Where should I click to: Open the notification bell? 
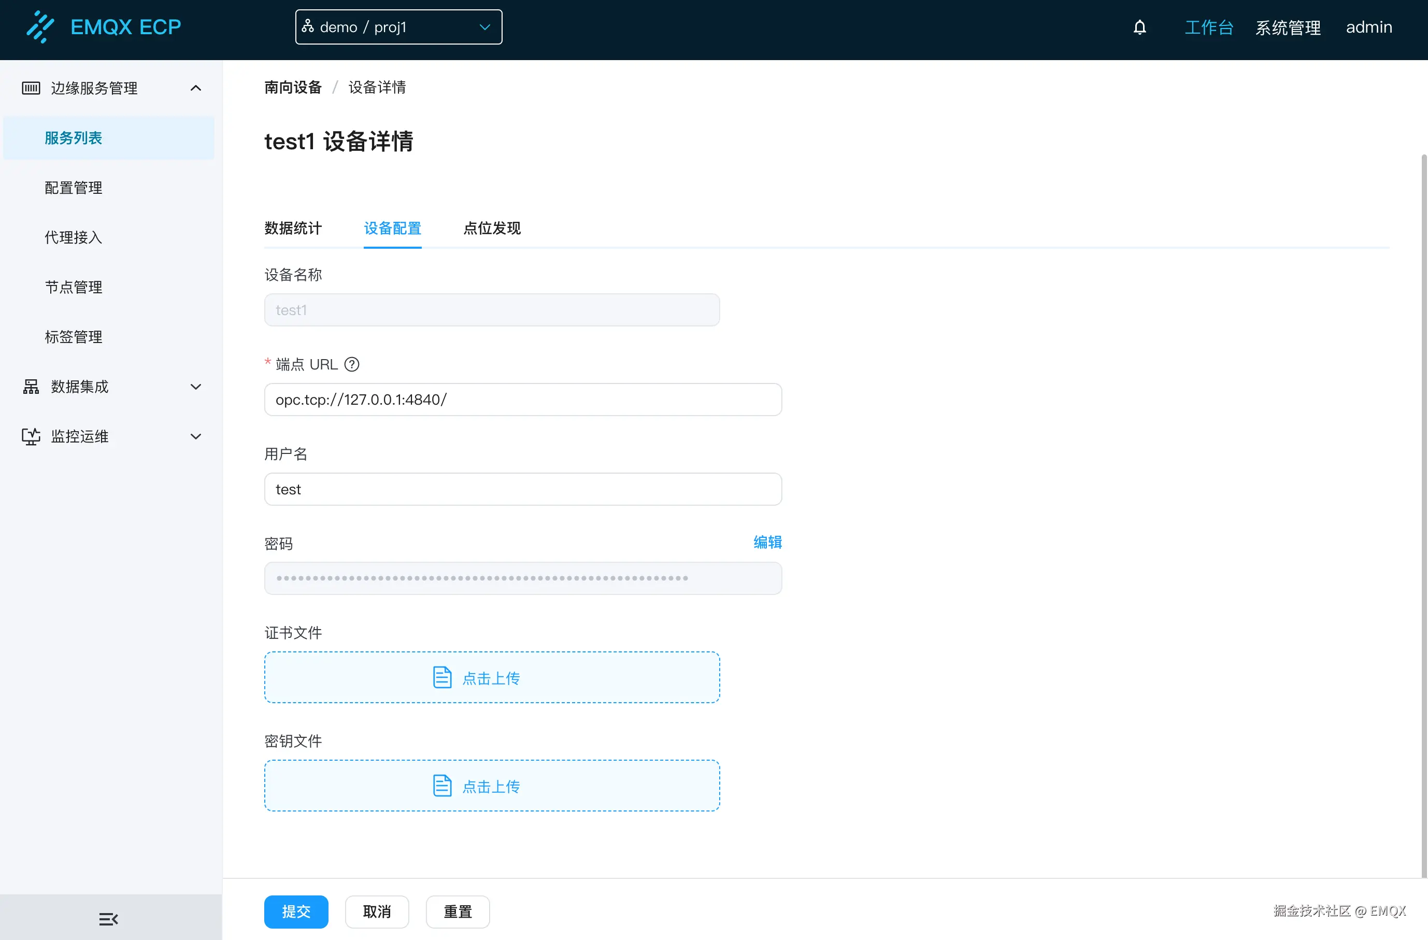coord(1139,27)
